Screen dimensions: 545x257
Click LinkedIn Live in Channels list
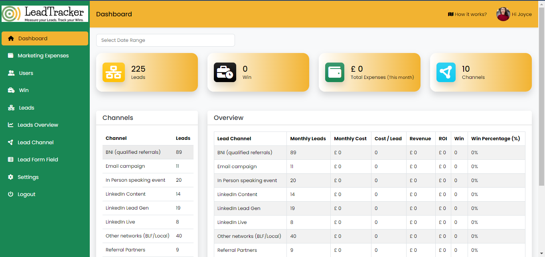click(120, 222)
